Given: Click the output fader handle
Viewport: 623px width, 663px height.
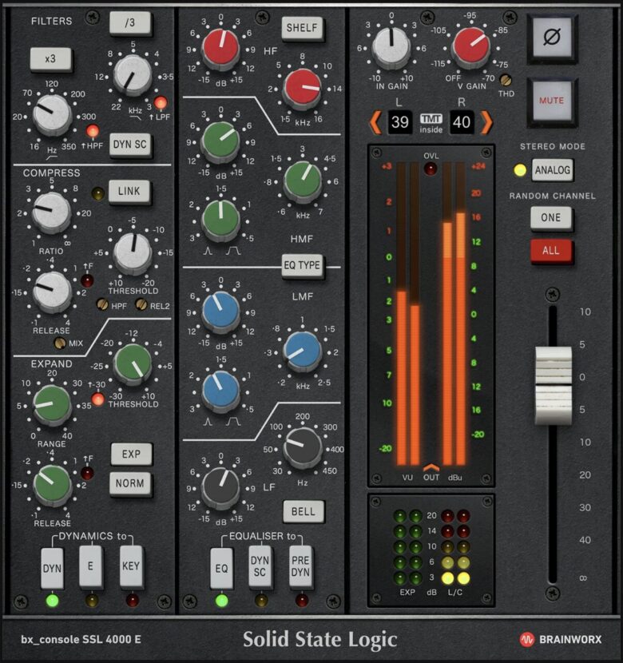Looking at the screenshot, I should pos(552,375).
